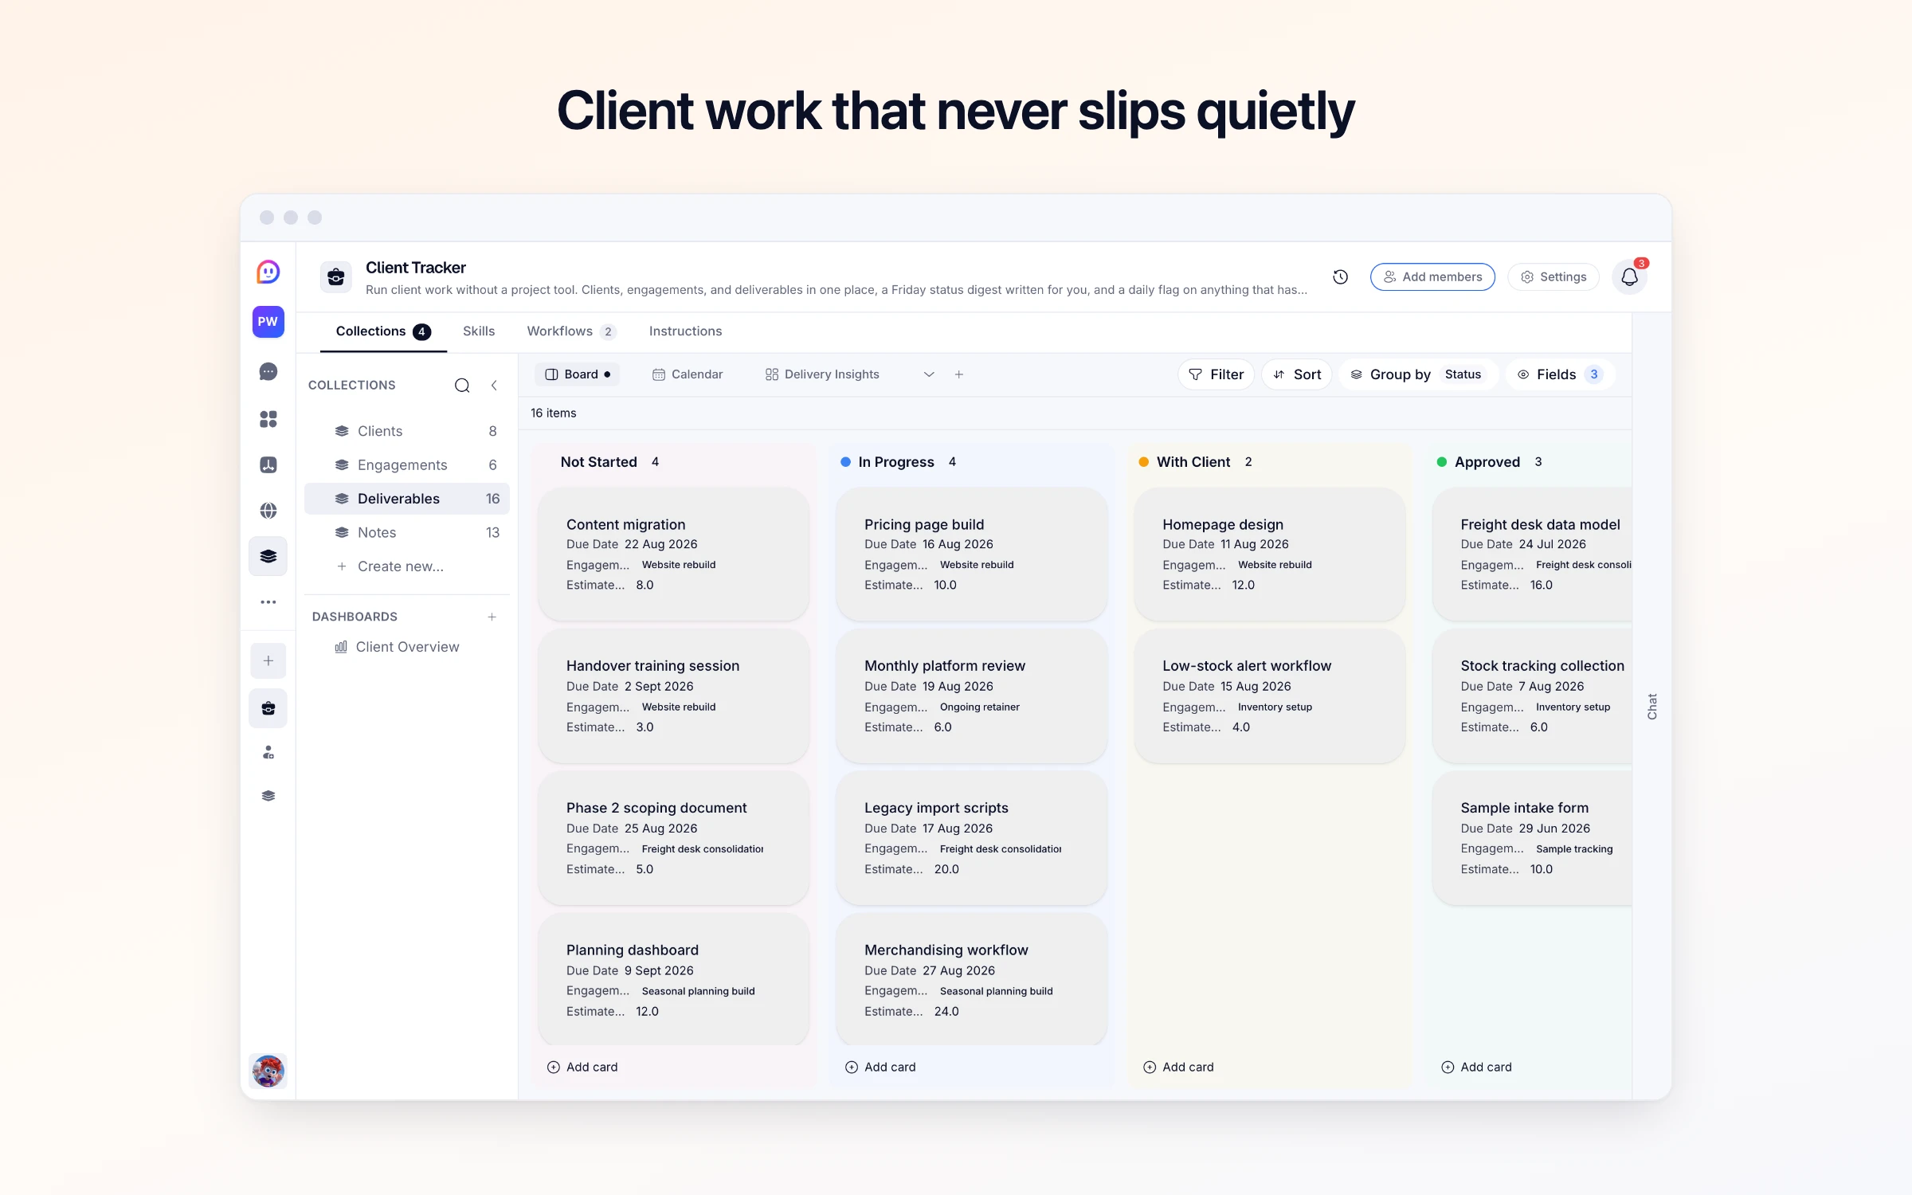Open the Monthly platform review card
This screenshot has width=1912, height=1195.
(x=972, y=696)
